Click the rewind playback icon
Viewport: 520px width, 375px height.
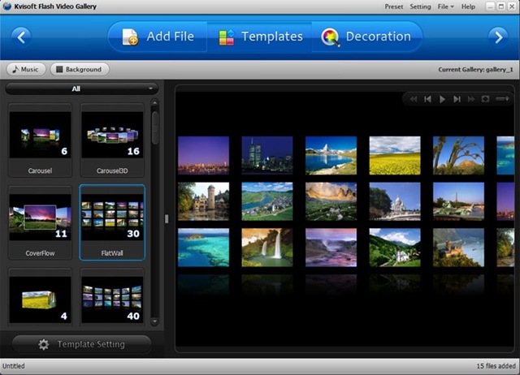tap(414, 99)
